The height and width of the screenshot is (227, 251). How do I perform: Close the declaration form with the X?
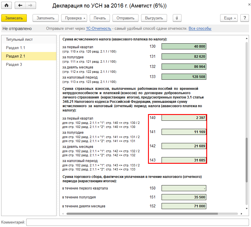249,5
